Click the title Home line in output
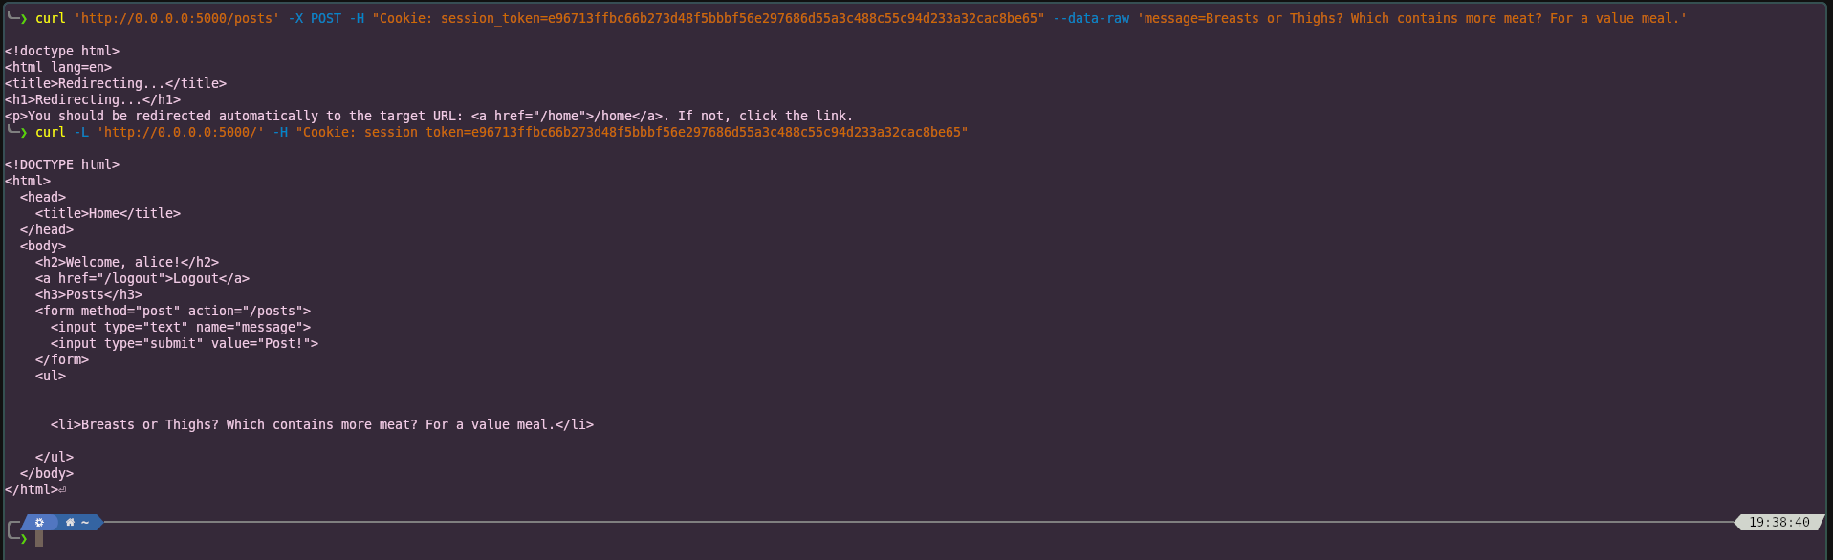 [108, 213]
